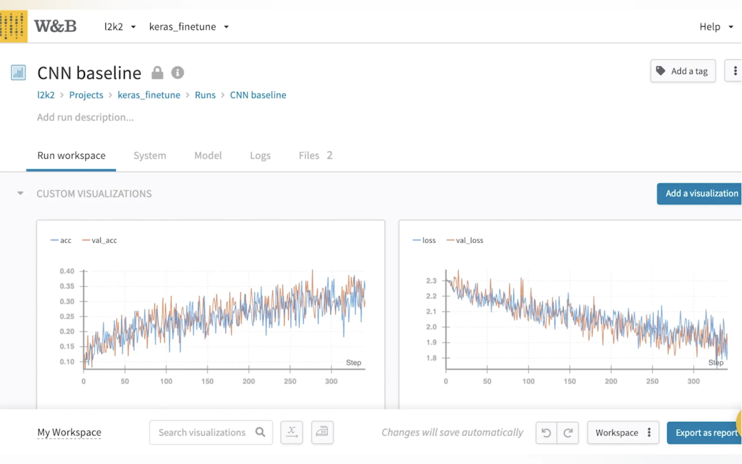
Task: Switch to the System tab
Action: pos(150,155)
